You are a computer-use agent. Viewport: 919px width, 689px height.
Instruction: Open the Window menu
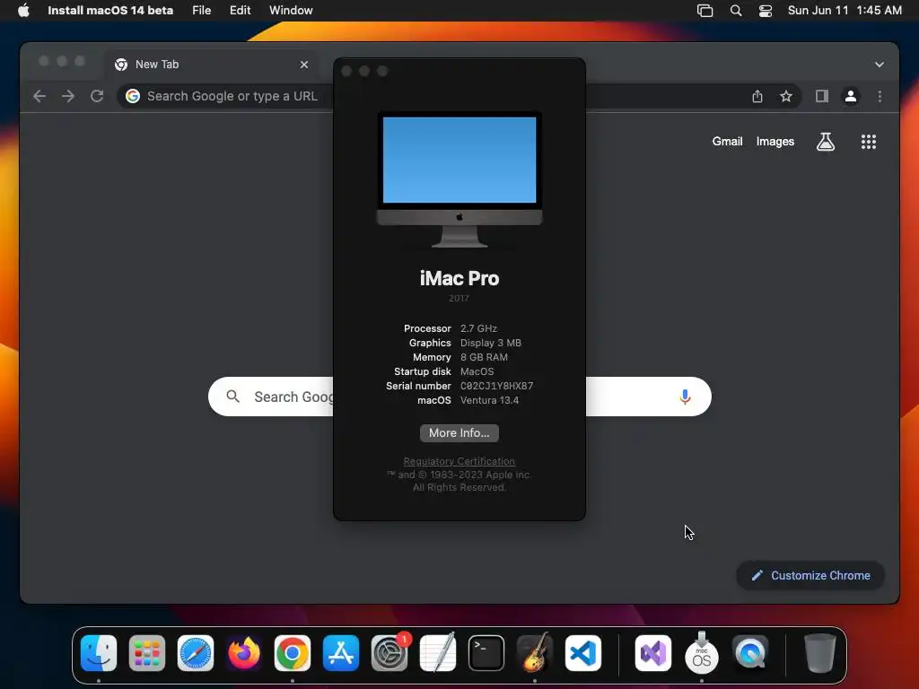tap(291, 11)
